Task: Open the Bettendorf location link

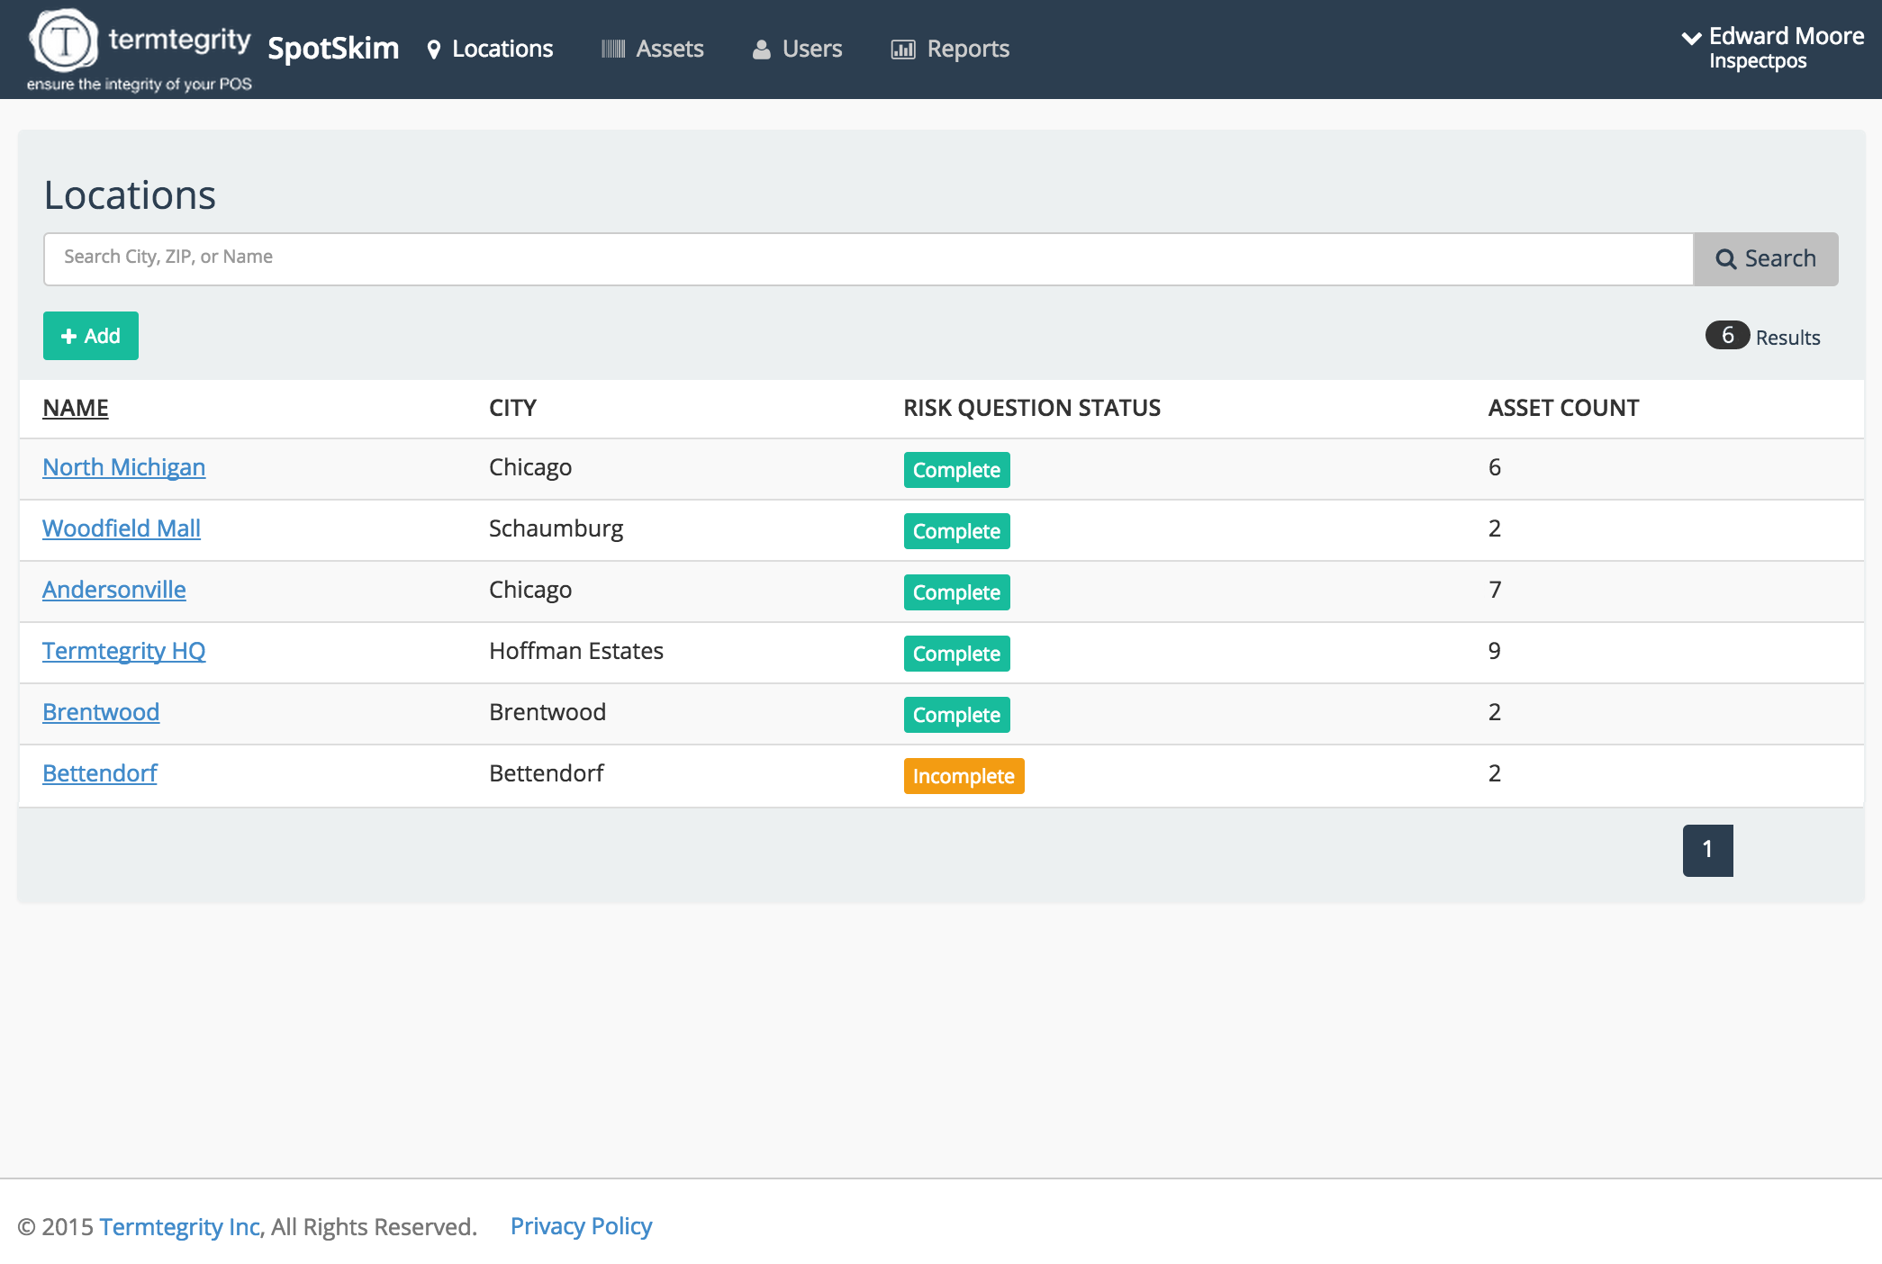Action: click(x=100, y=773)
